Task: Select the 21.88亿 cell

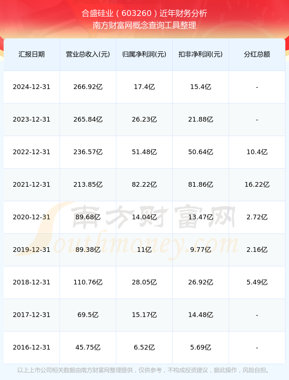Action: click(201, 119)
